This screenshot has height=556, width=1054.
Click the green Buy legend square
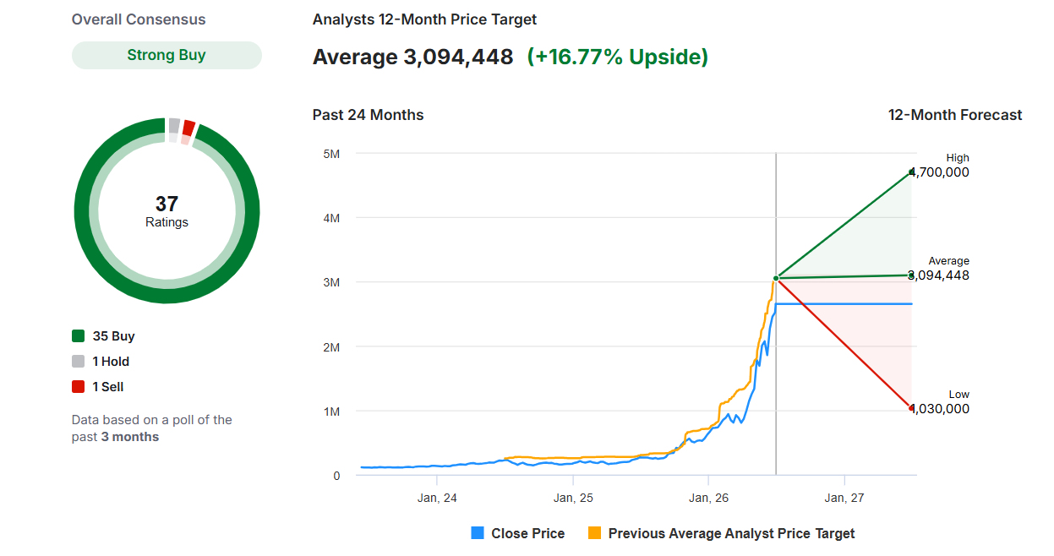click(x=79, y=336)
